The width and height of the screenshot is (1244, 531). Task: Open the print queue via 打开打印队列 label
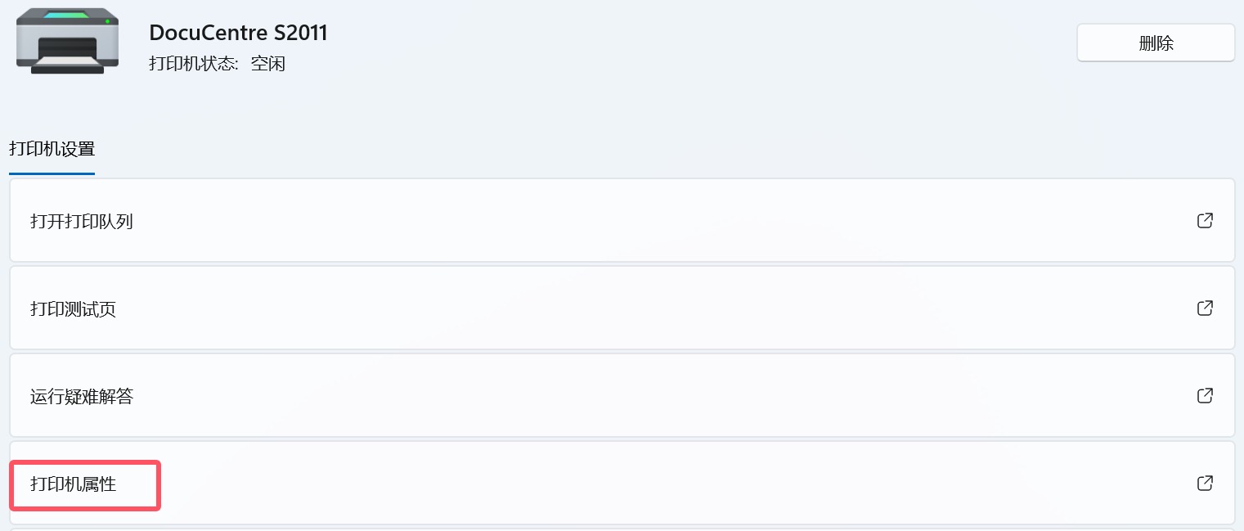[x=82, y=221]
